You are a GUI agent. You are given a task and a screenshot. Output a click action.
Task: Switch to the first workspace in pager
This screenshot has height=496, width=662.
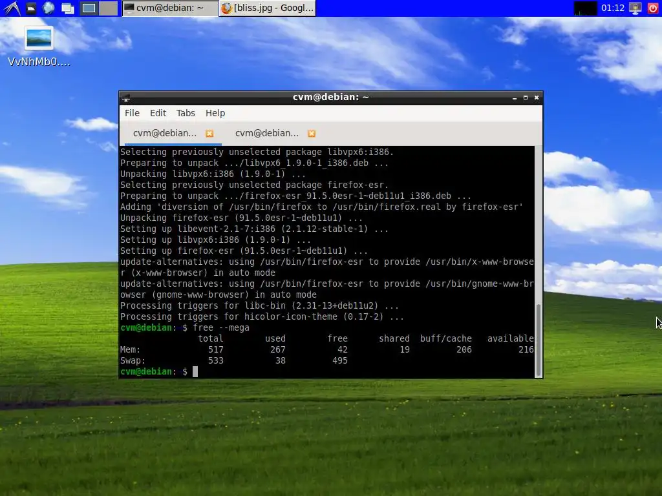click(x=89, y=8)
